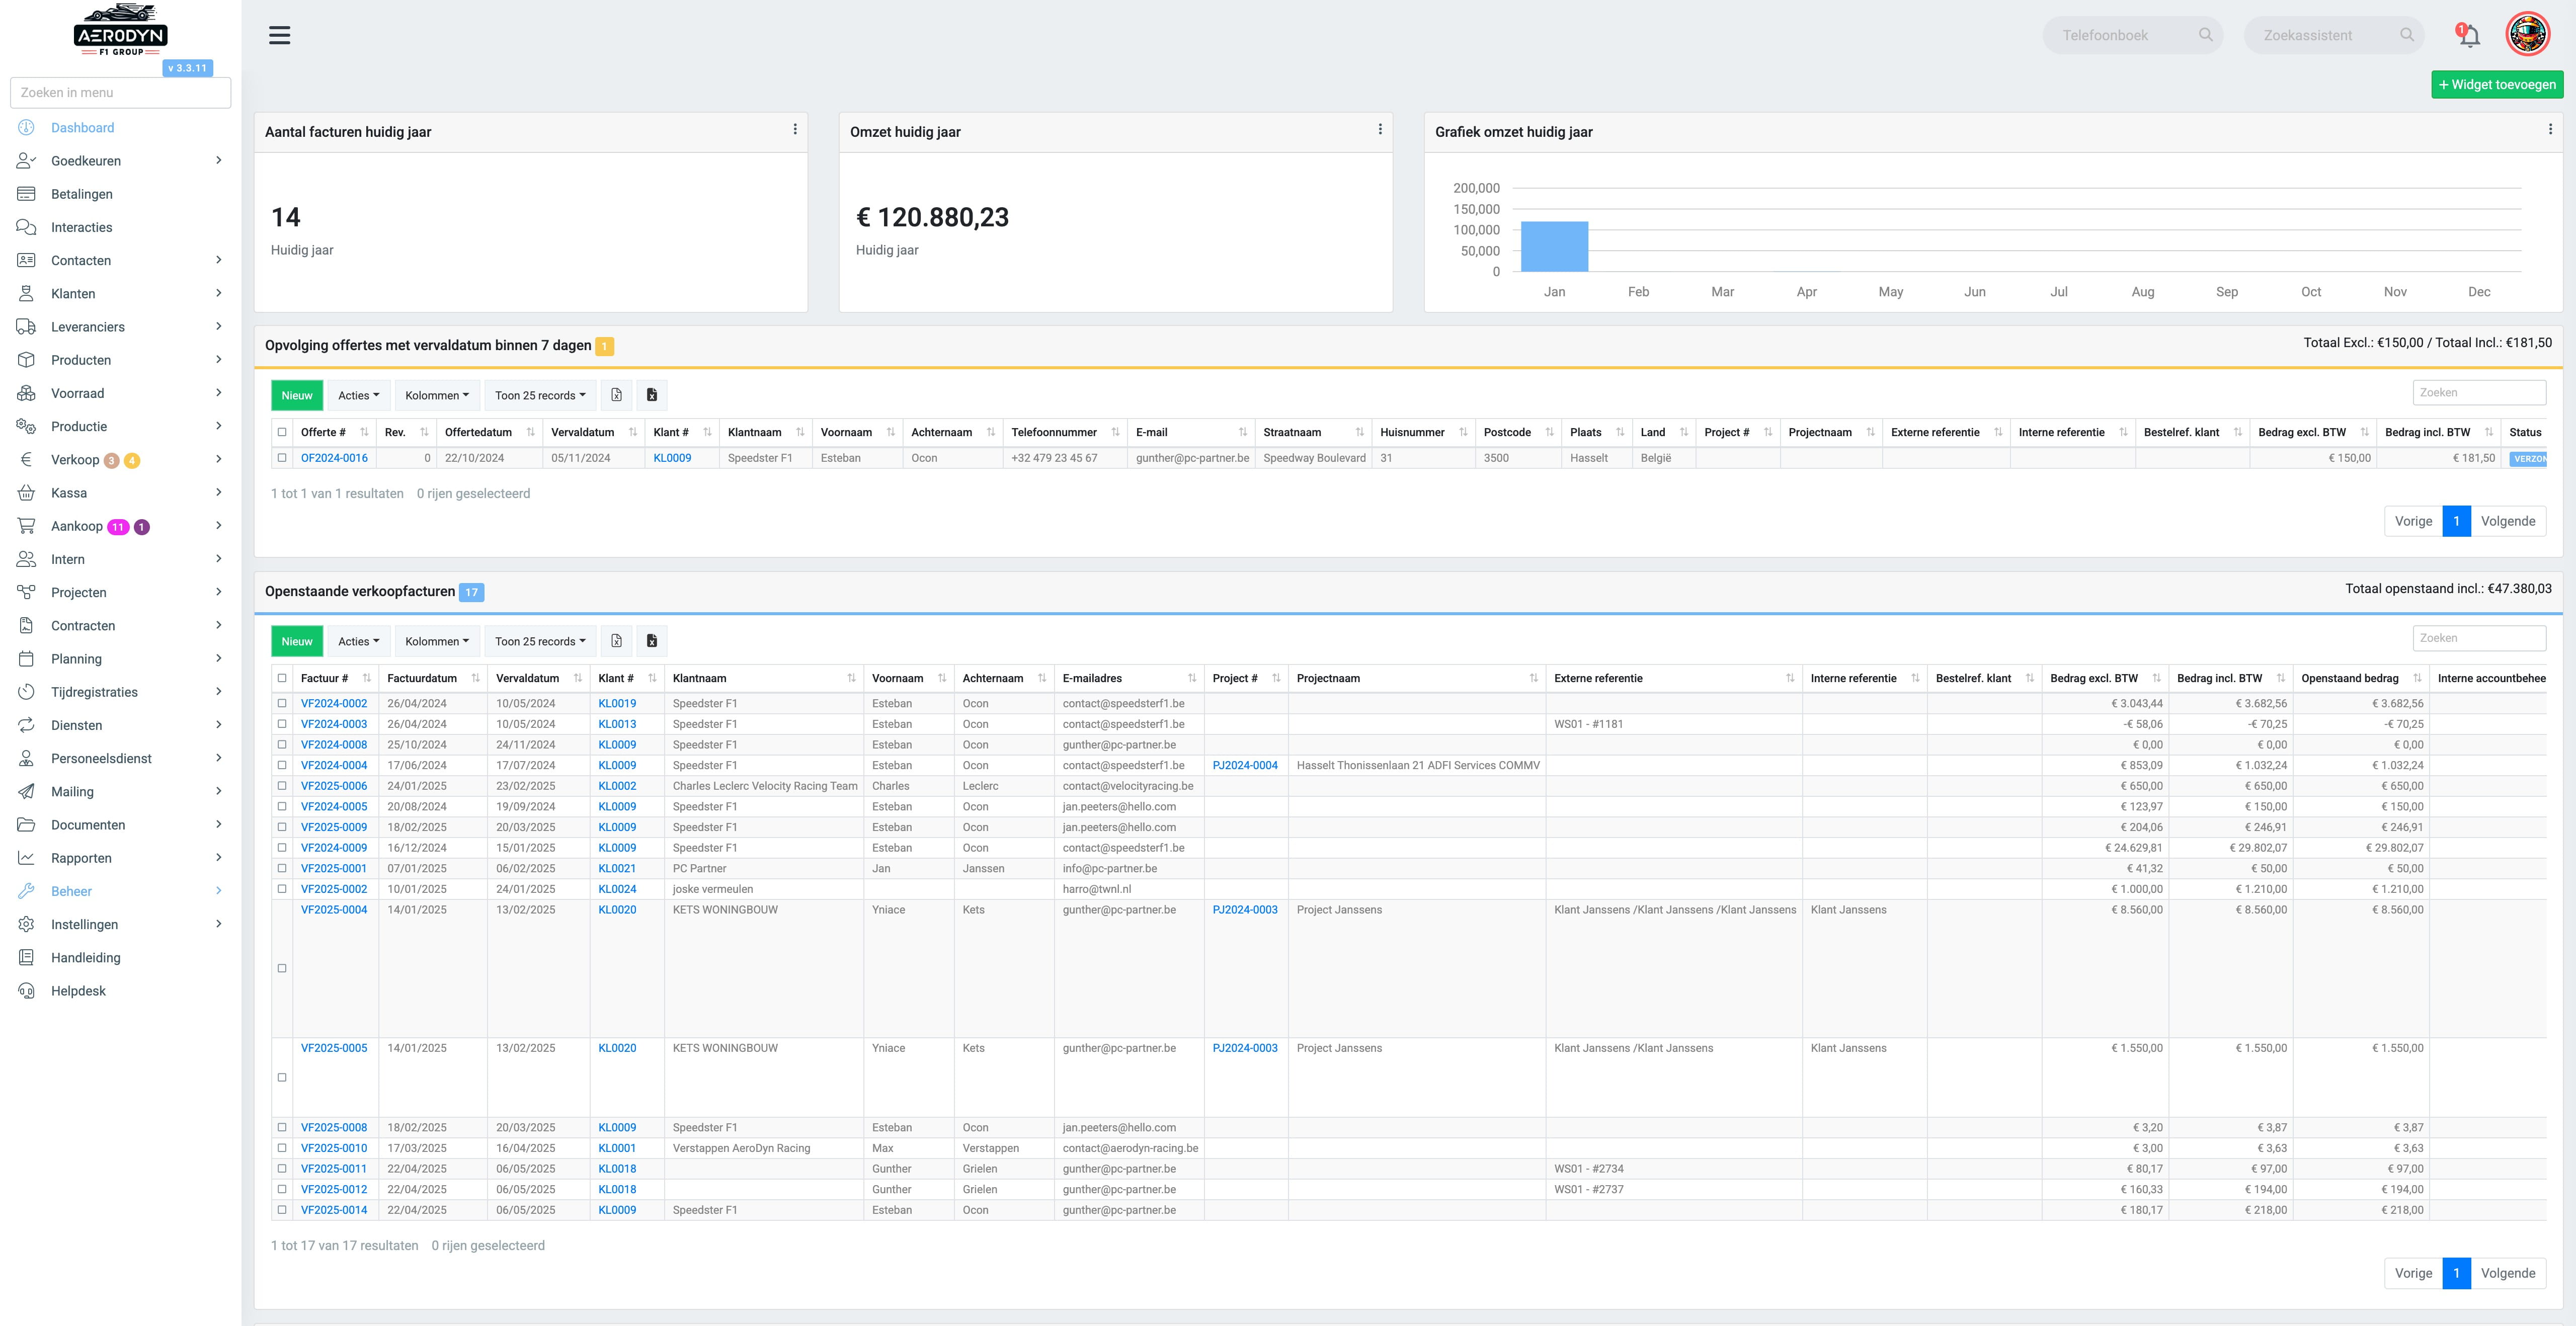Open the user profile avatar
The image size is (2576, 1326).
coord(2527,35)
